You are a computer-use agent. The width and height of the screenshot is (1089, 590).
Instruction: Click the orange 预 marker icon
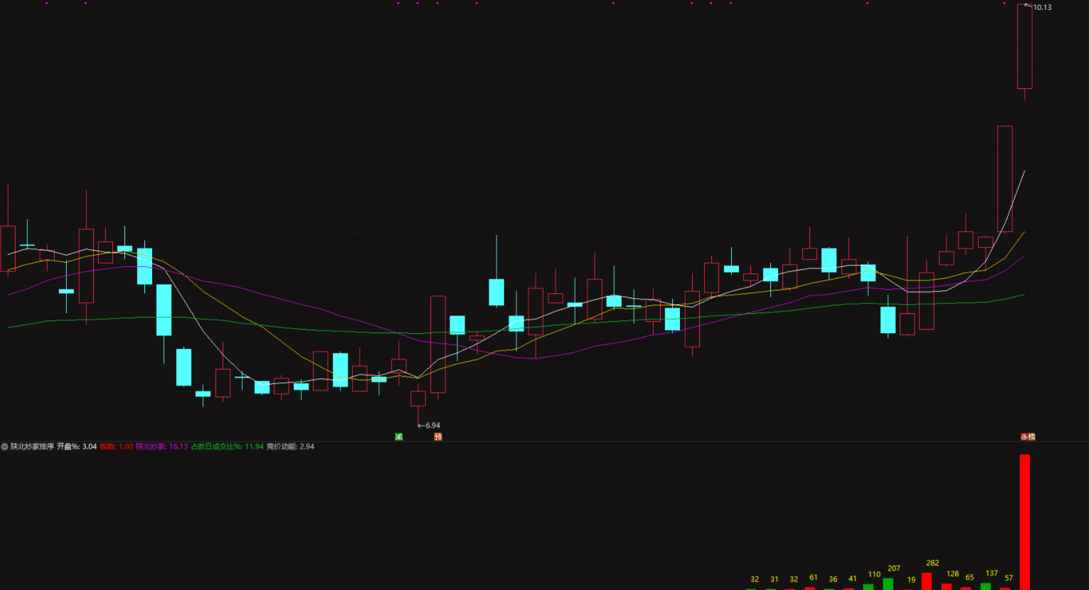438,437
